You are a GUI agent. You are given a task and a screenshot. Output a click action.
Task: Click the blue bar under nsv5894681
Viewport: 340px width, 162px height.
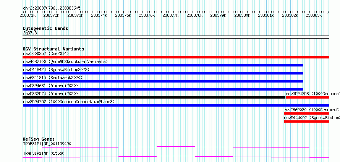coord(163,89)
